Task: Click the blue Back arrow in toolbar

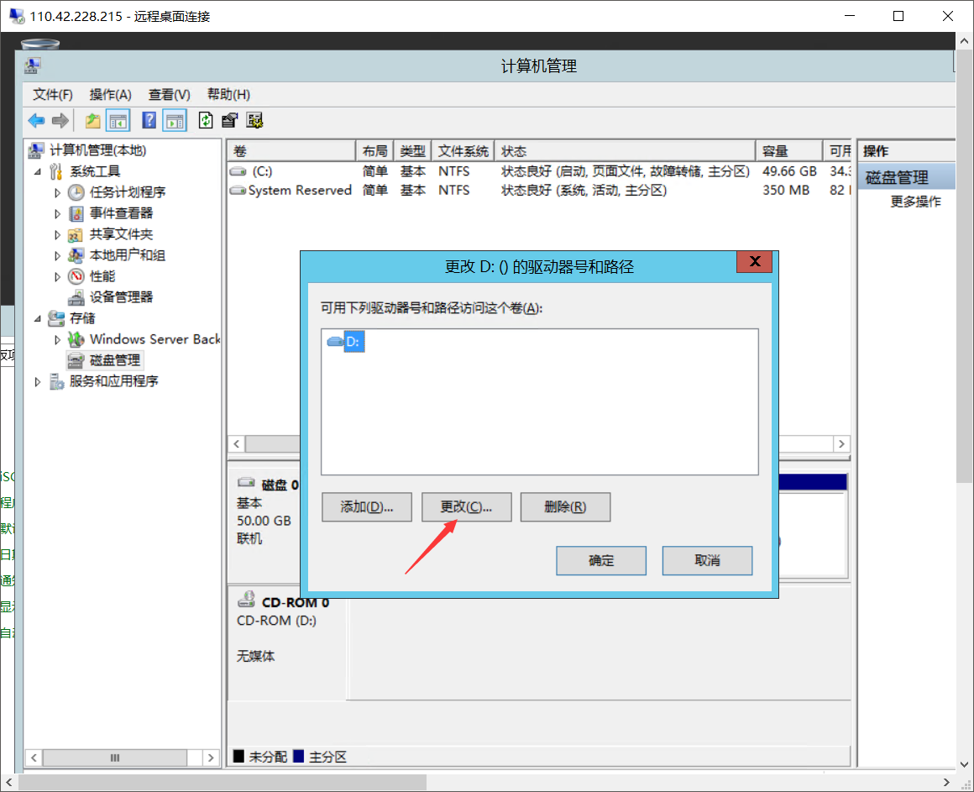Action: (x=36, y=121)
